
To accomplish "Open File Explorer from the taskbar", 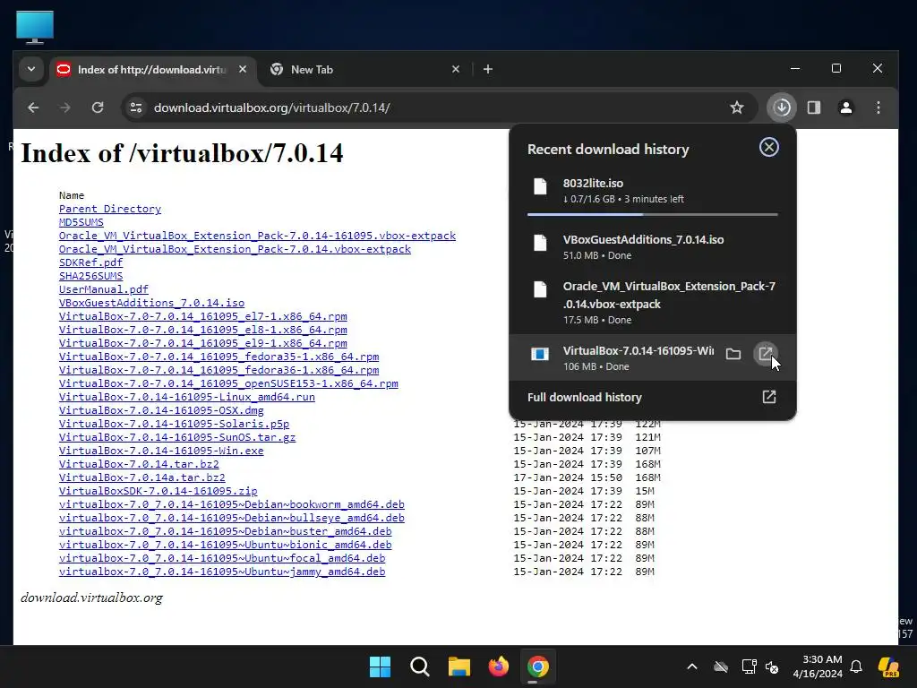I will coord(459,666).
